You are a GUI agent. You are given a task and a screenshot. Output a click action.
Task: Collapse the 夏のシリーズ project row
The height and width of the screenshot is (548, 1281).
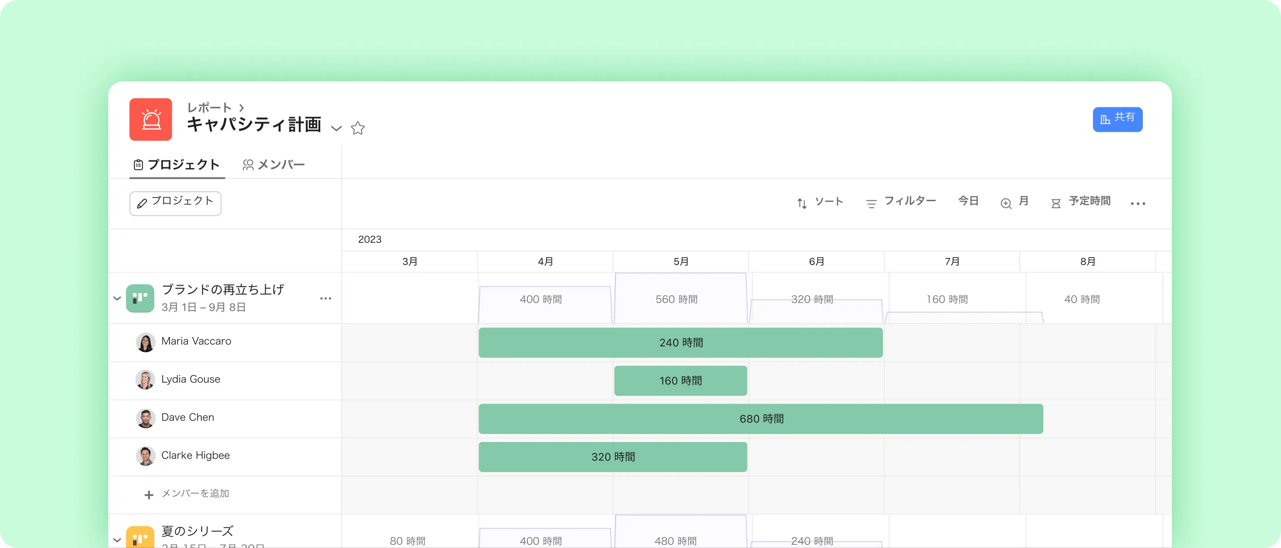pyautogui.click(x=117, y=540)
